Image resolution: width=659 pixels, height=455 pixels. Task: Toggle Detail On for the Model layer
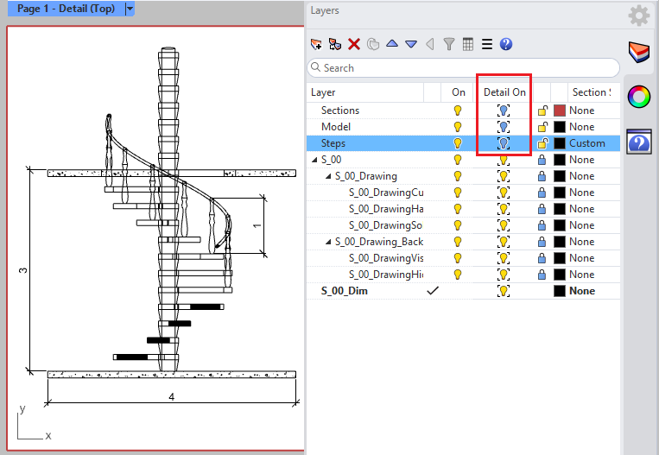click(x=504, y=127)
